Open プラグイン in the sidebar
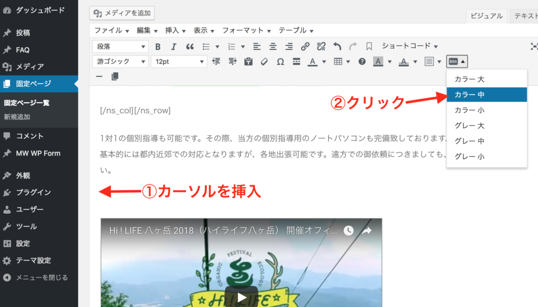538x307 pixels. tap(33, 192)
